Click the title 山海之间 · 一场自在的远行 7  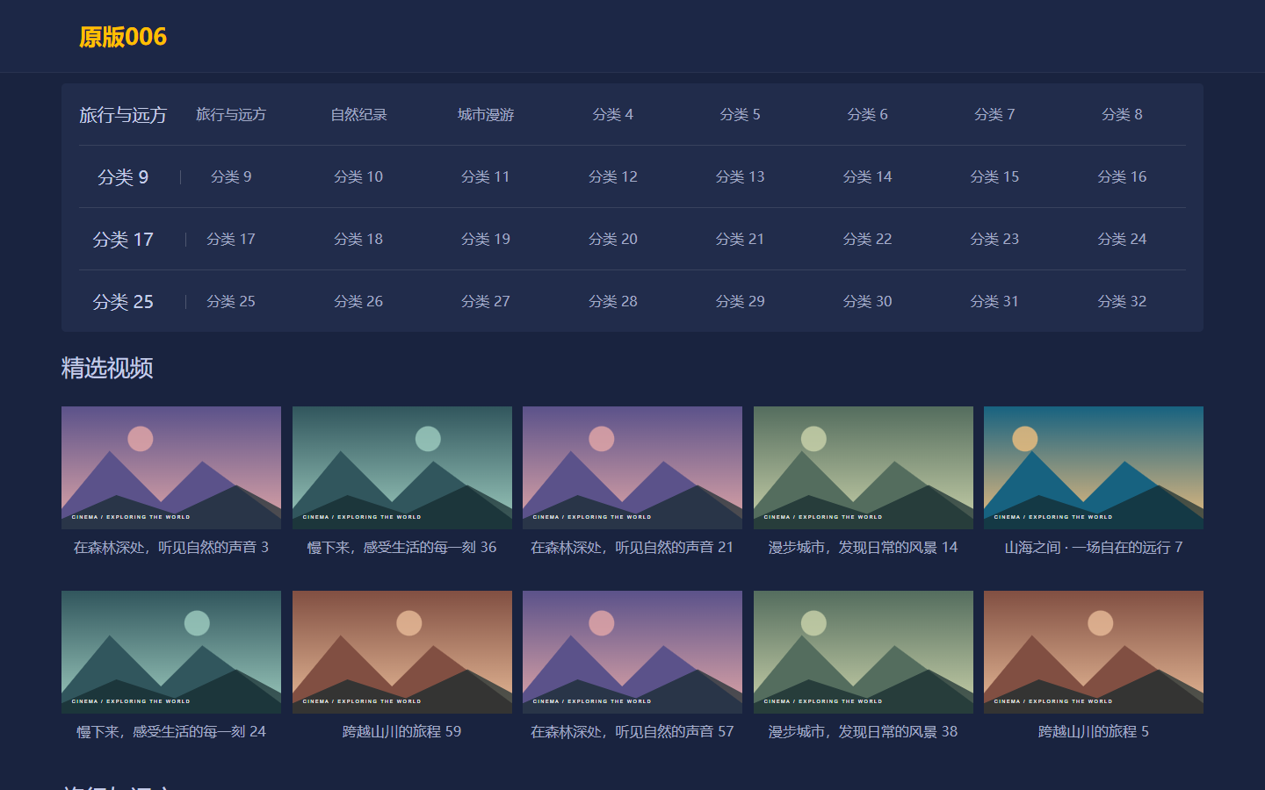(1094, 548)
